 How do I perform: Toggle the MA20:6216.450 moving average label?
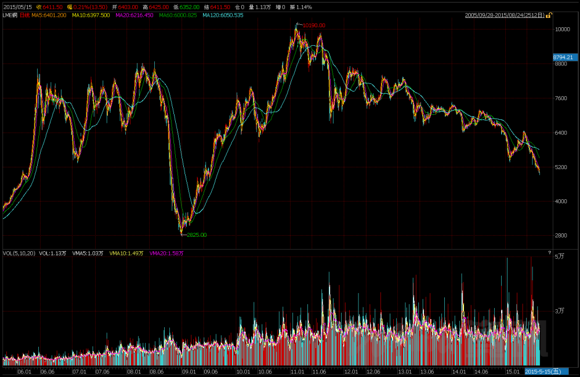click(134, 15)
